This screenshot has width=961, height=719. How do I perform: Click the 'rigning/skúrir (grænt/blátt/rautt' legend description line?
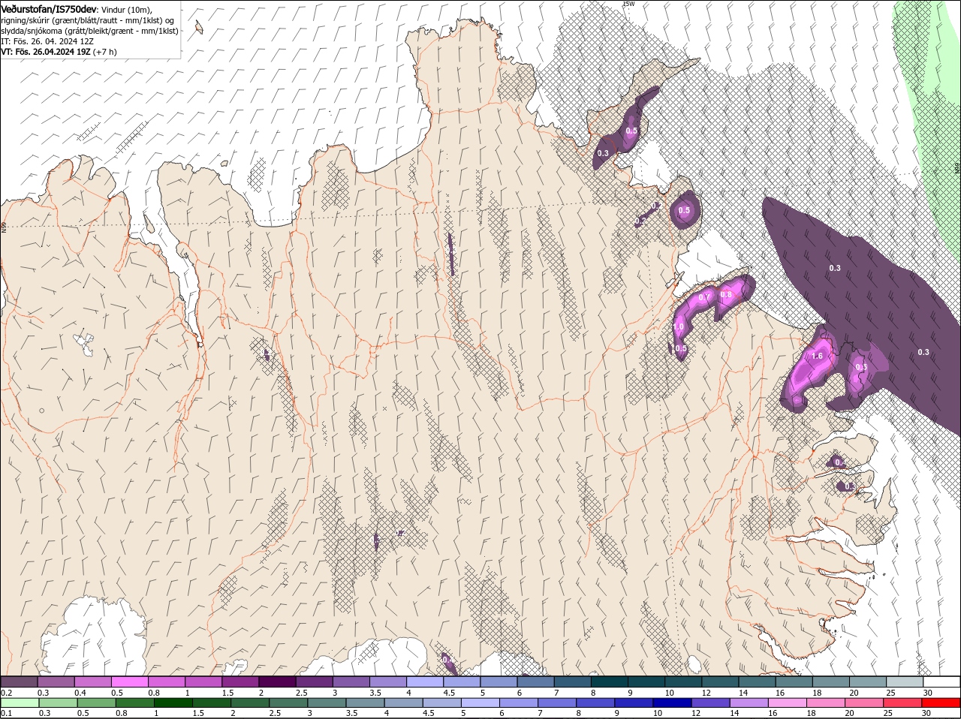pyautogui.click(x=88, y=20)
